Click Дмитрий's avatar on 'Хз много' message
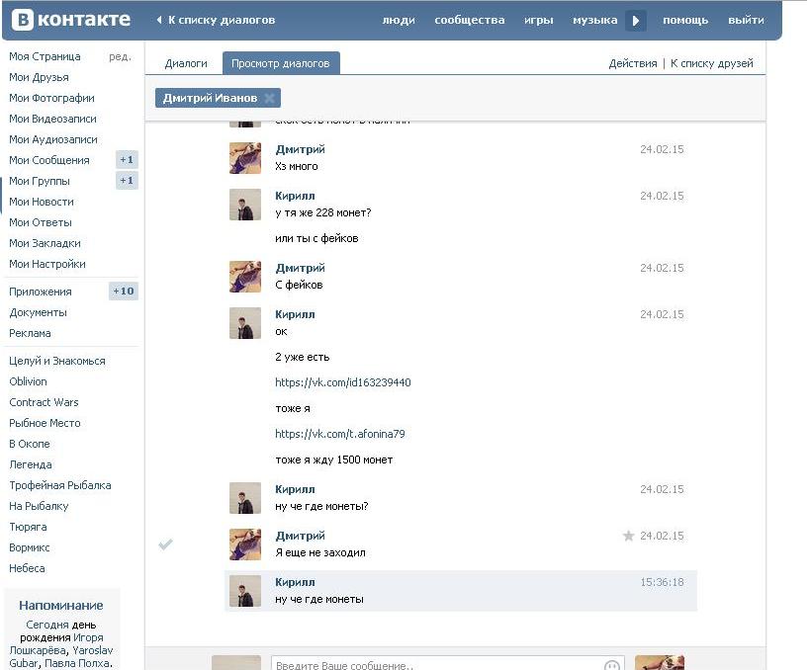The width and height of the screenshot is (810, 670). pyautogui.click(x=245, y=158)
